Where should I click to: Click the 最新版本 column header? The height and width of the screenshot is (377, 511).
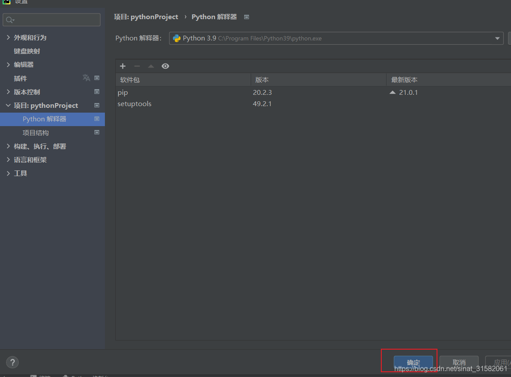pos(449,80)
